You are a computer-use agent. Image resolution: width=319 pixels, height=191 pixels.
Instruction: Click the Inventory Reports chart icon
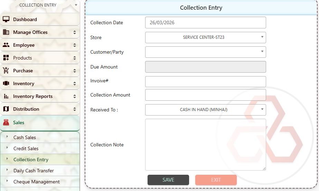pos(6,96)
